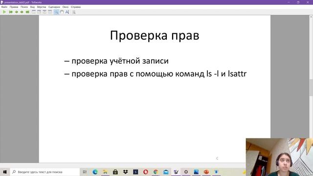313x176 pixels.
Task: Open Settings gear in the taskbar
Action: 186,172
